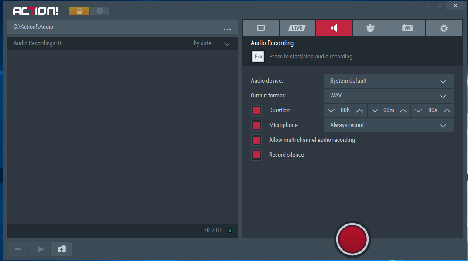This screenshot has height=261, width=468.
Task: Increase the duration hours value
Action: [359, 111]
